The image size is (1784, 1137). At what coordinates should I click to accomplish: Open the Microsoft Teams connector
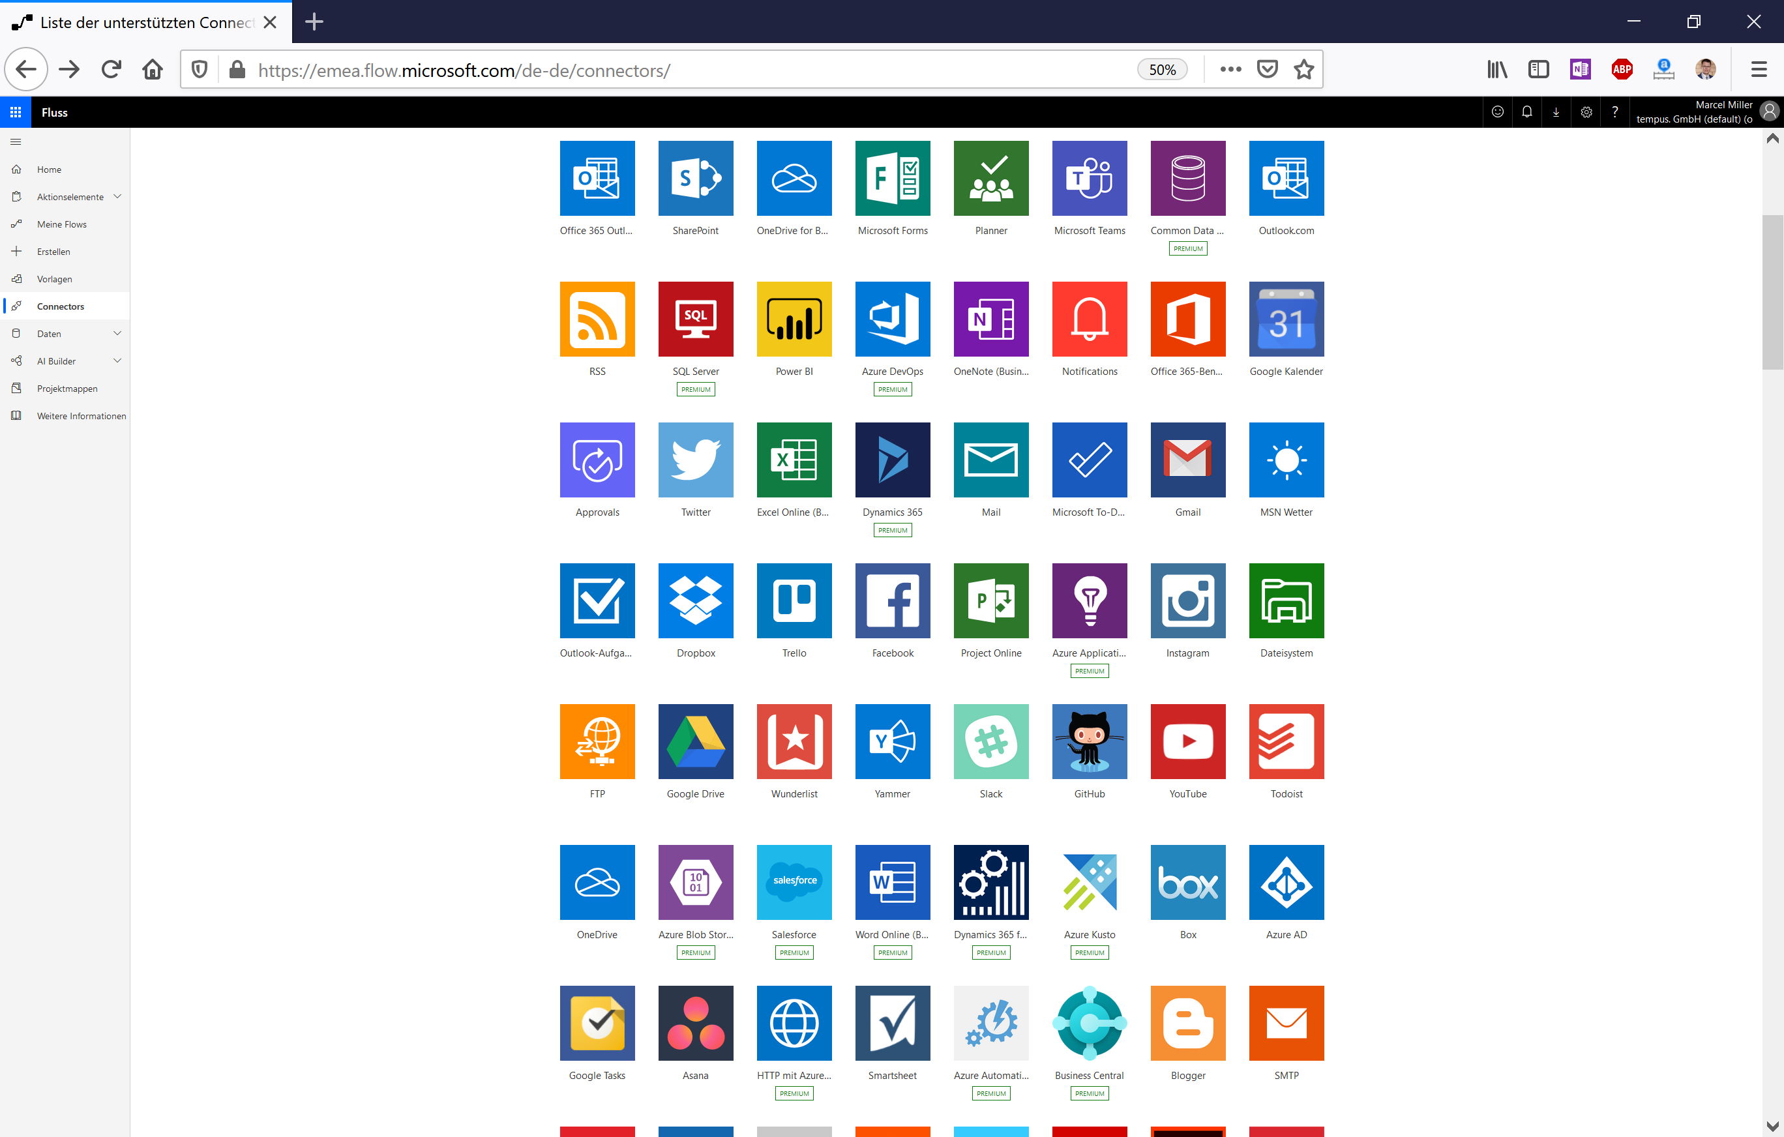[x=1089, y=179]
